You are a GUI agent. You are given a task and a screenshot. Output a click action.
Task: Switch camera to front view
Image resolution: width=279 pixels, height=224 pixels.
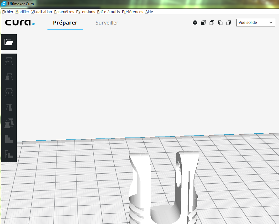(x=203, y=23)
